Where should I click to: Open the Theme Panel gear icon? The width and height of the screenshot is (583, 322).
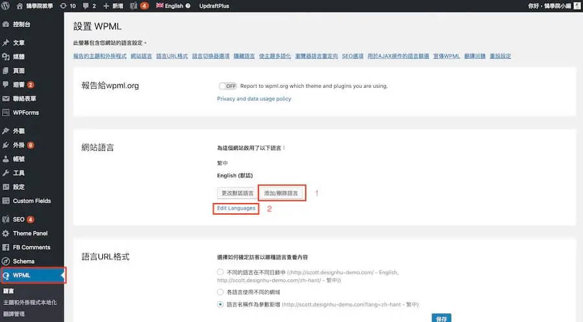(6, 233)
